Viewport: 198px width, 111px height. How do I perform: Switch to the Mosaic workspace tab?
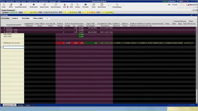[21, 105]
